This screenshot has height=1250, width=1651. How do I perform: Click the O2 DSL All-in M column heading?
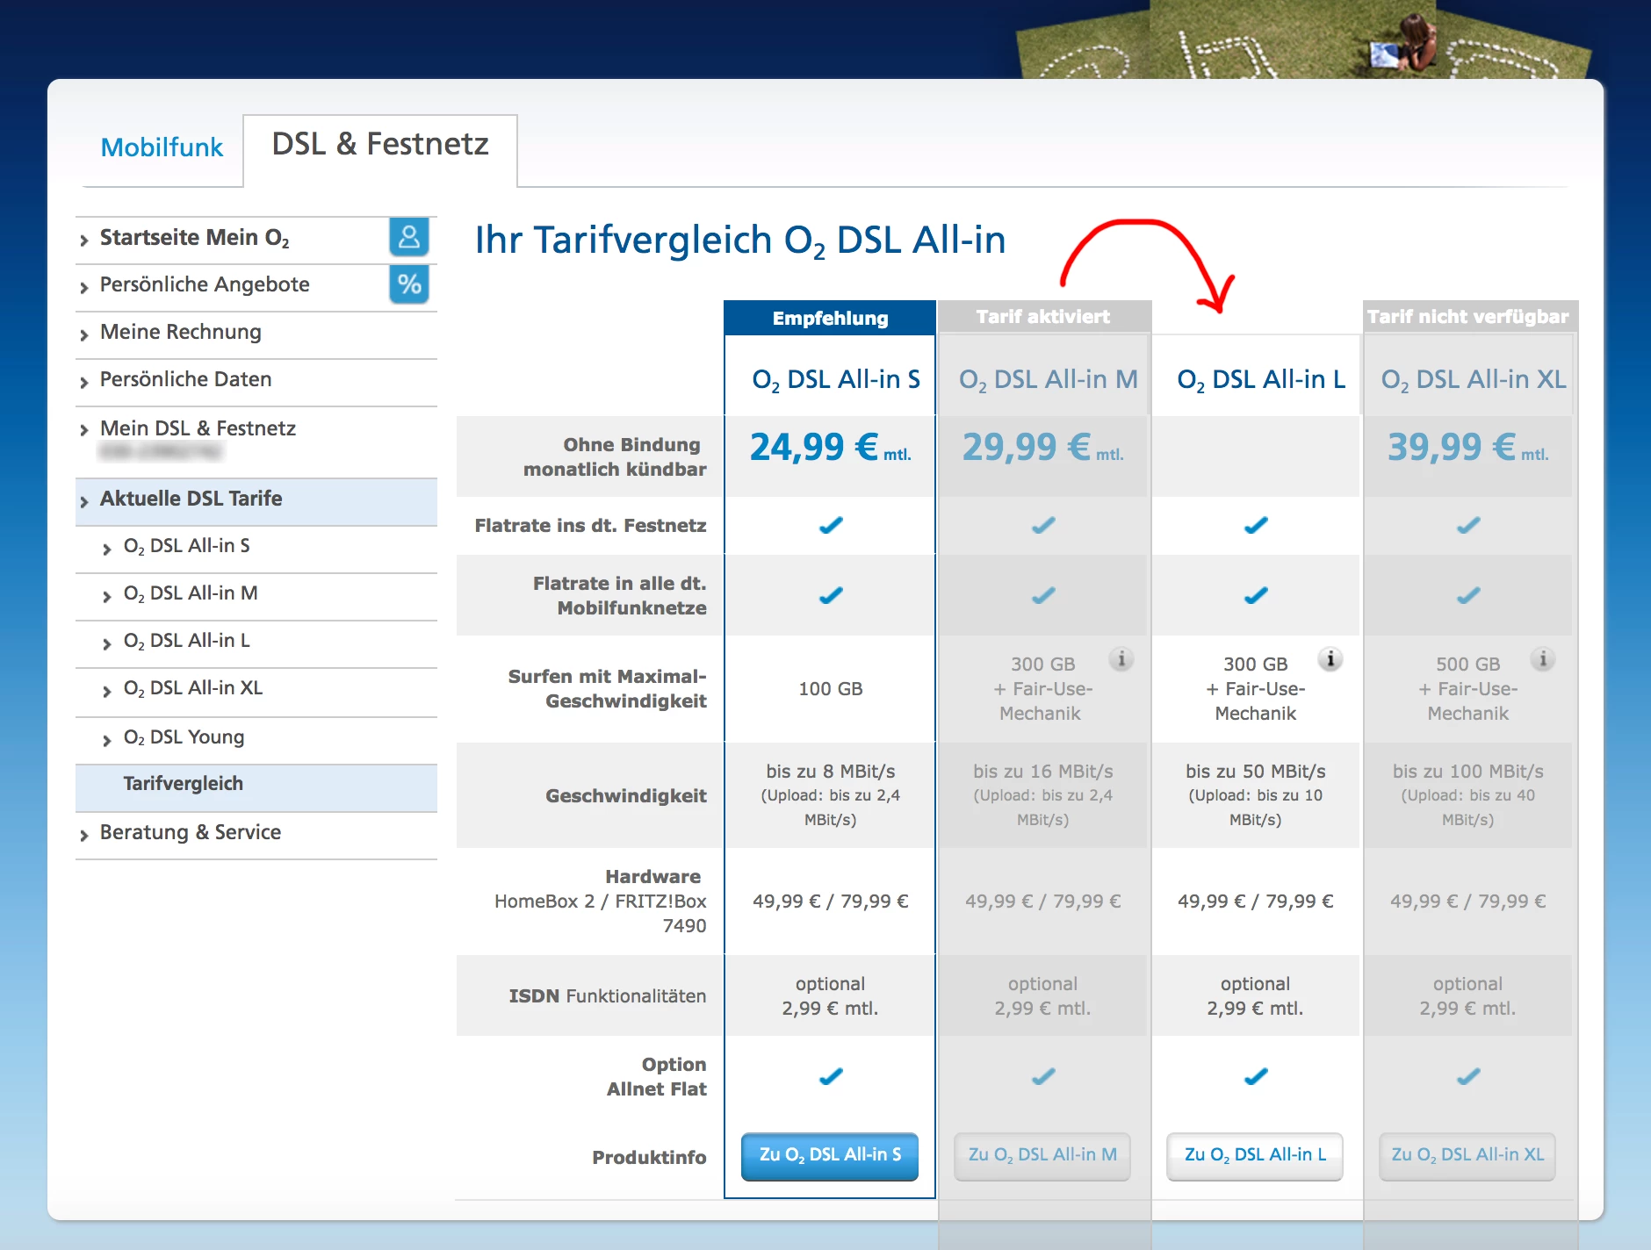pyautogui.click(x=1048, y=380)
